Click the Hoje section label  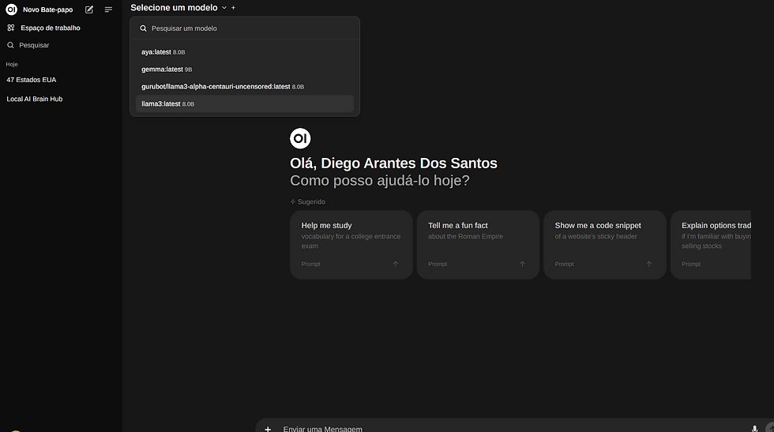pyautogui.click(x=12, y=64)
